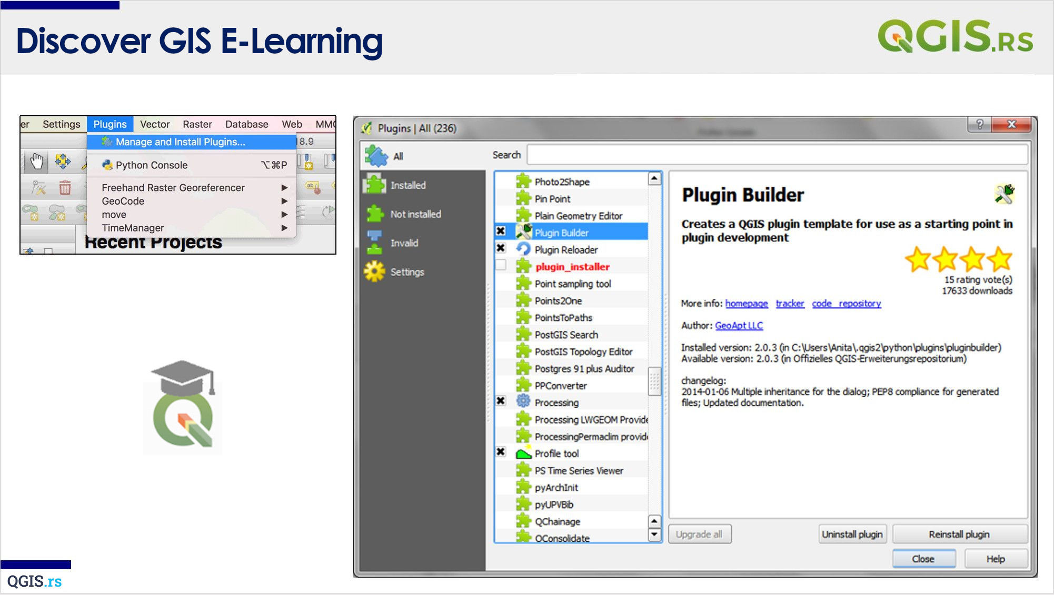Select pyArchInit in plugin list
1054x595 pixels.
click(x=572, y=488)
